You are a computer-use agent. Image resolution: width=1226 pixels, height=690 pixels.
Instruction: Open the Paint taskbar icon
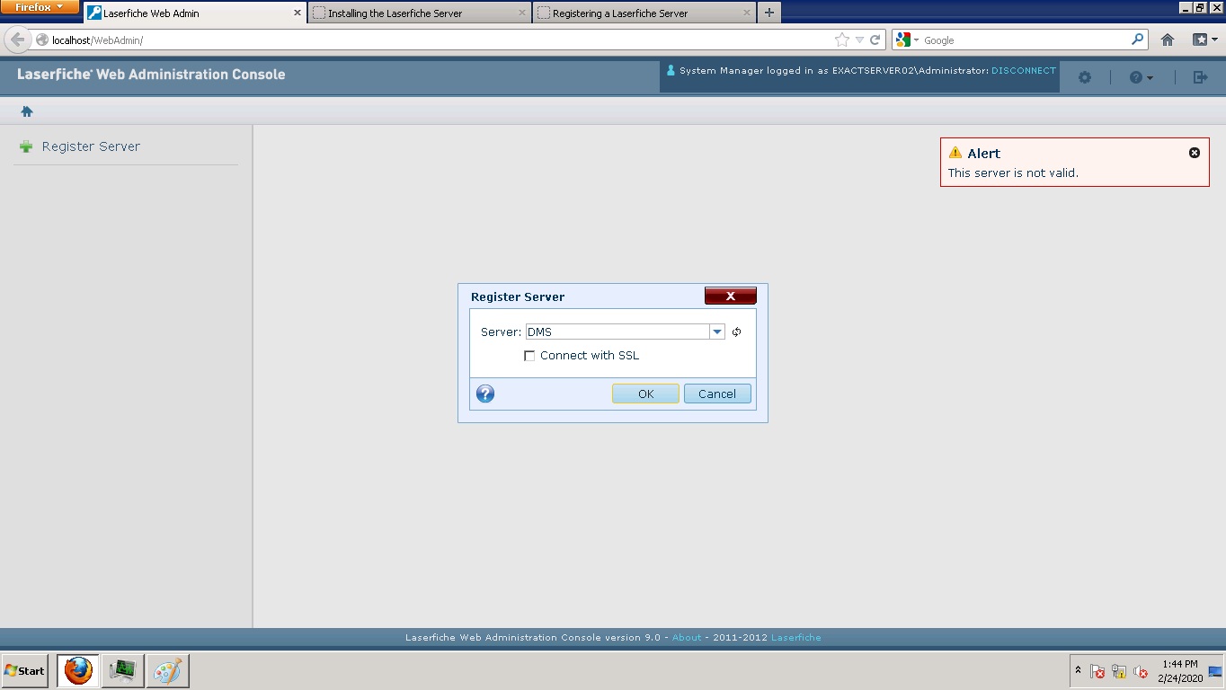pyautogui.click(x=167, y=671)
